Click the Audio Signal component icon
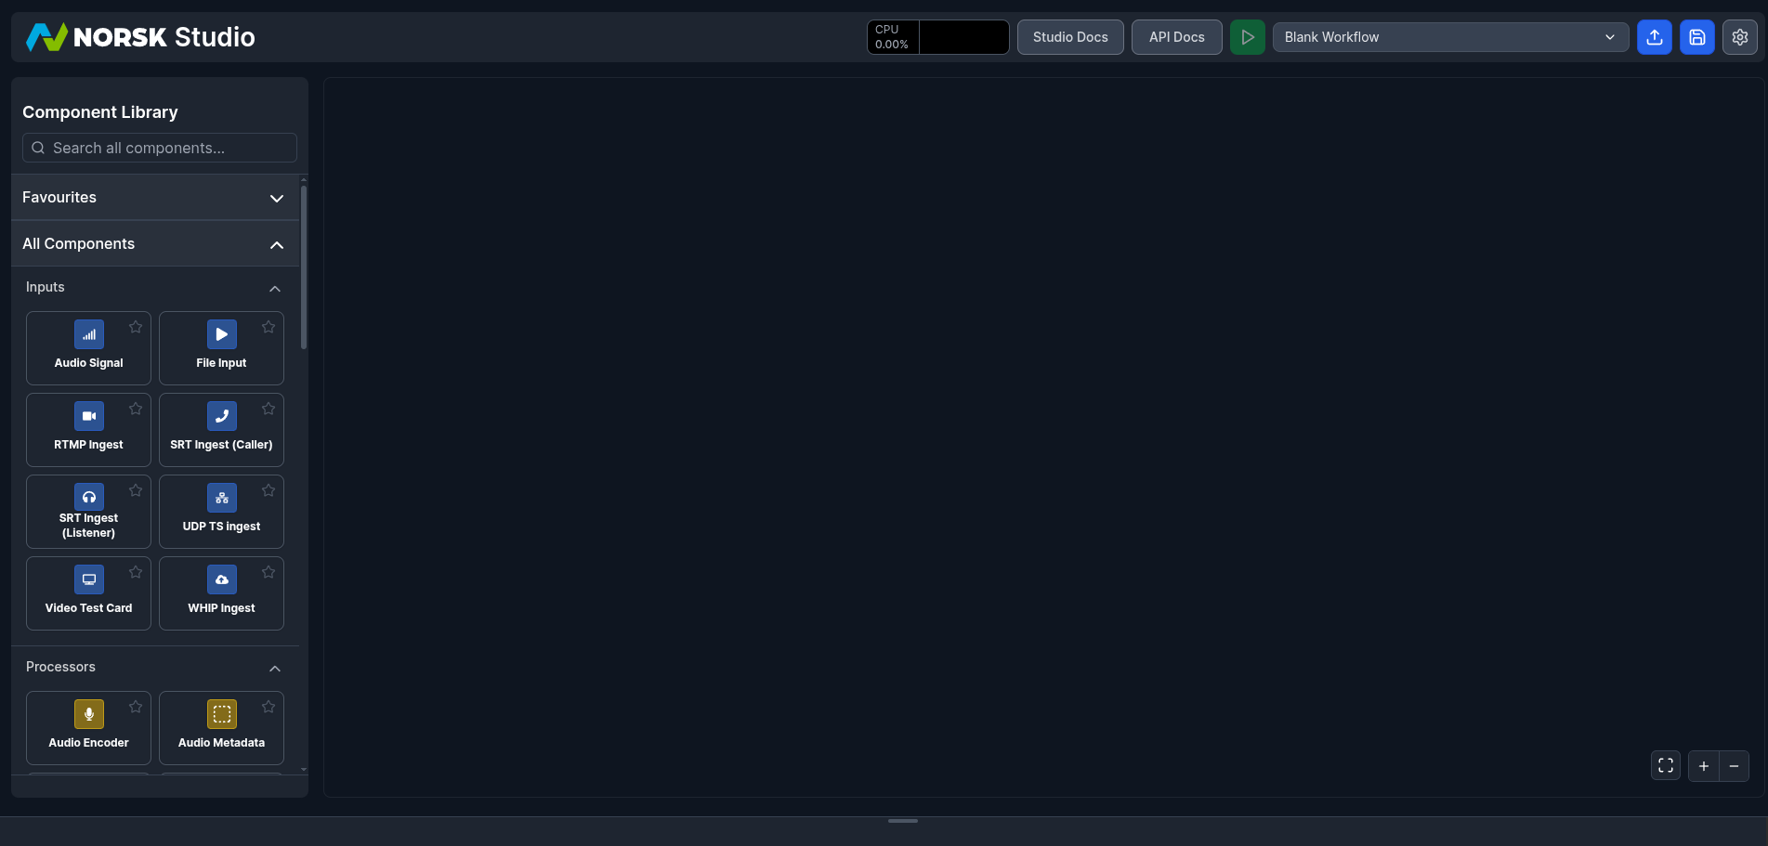Screen dimensions: 1768x846 coord(89,334)
